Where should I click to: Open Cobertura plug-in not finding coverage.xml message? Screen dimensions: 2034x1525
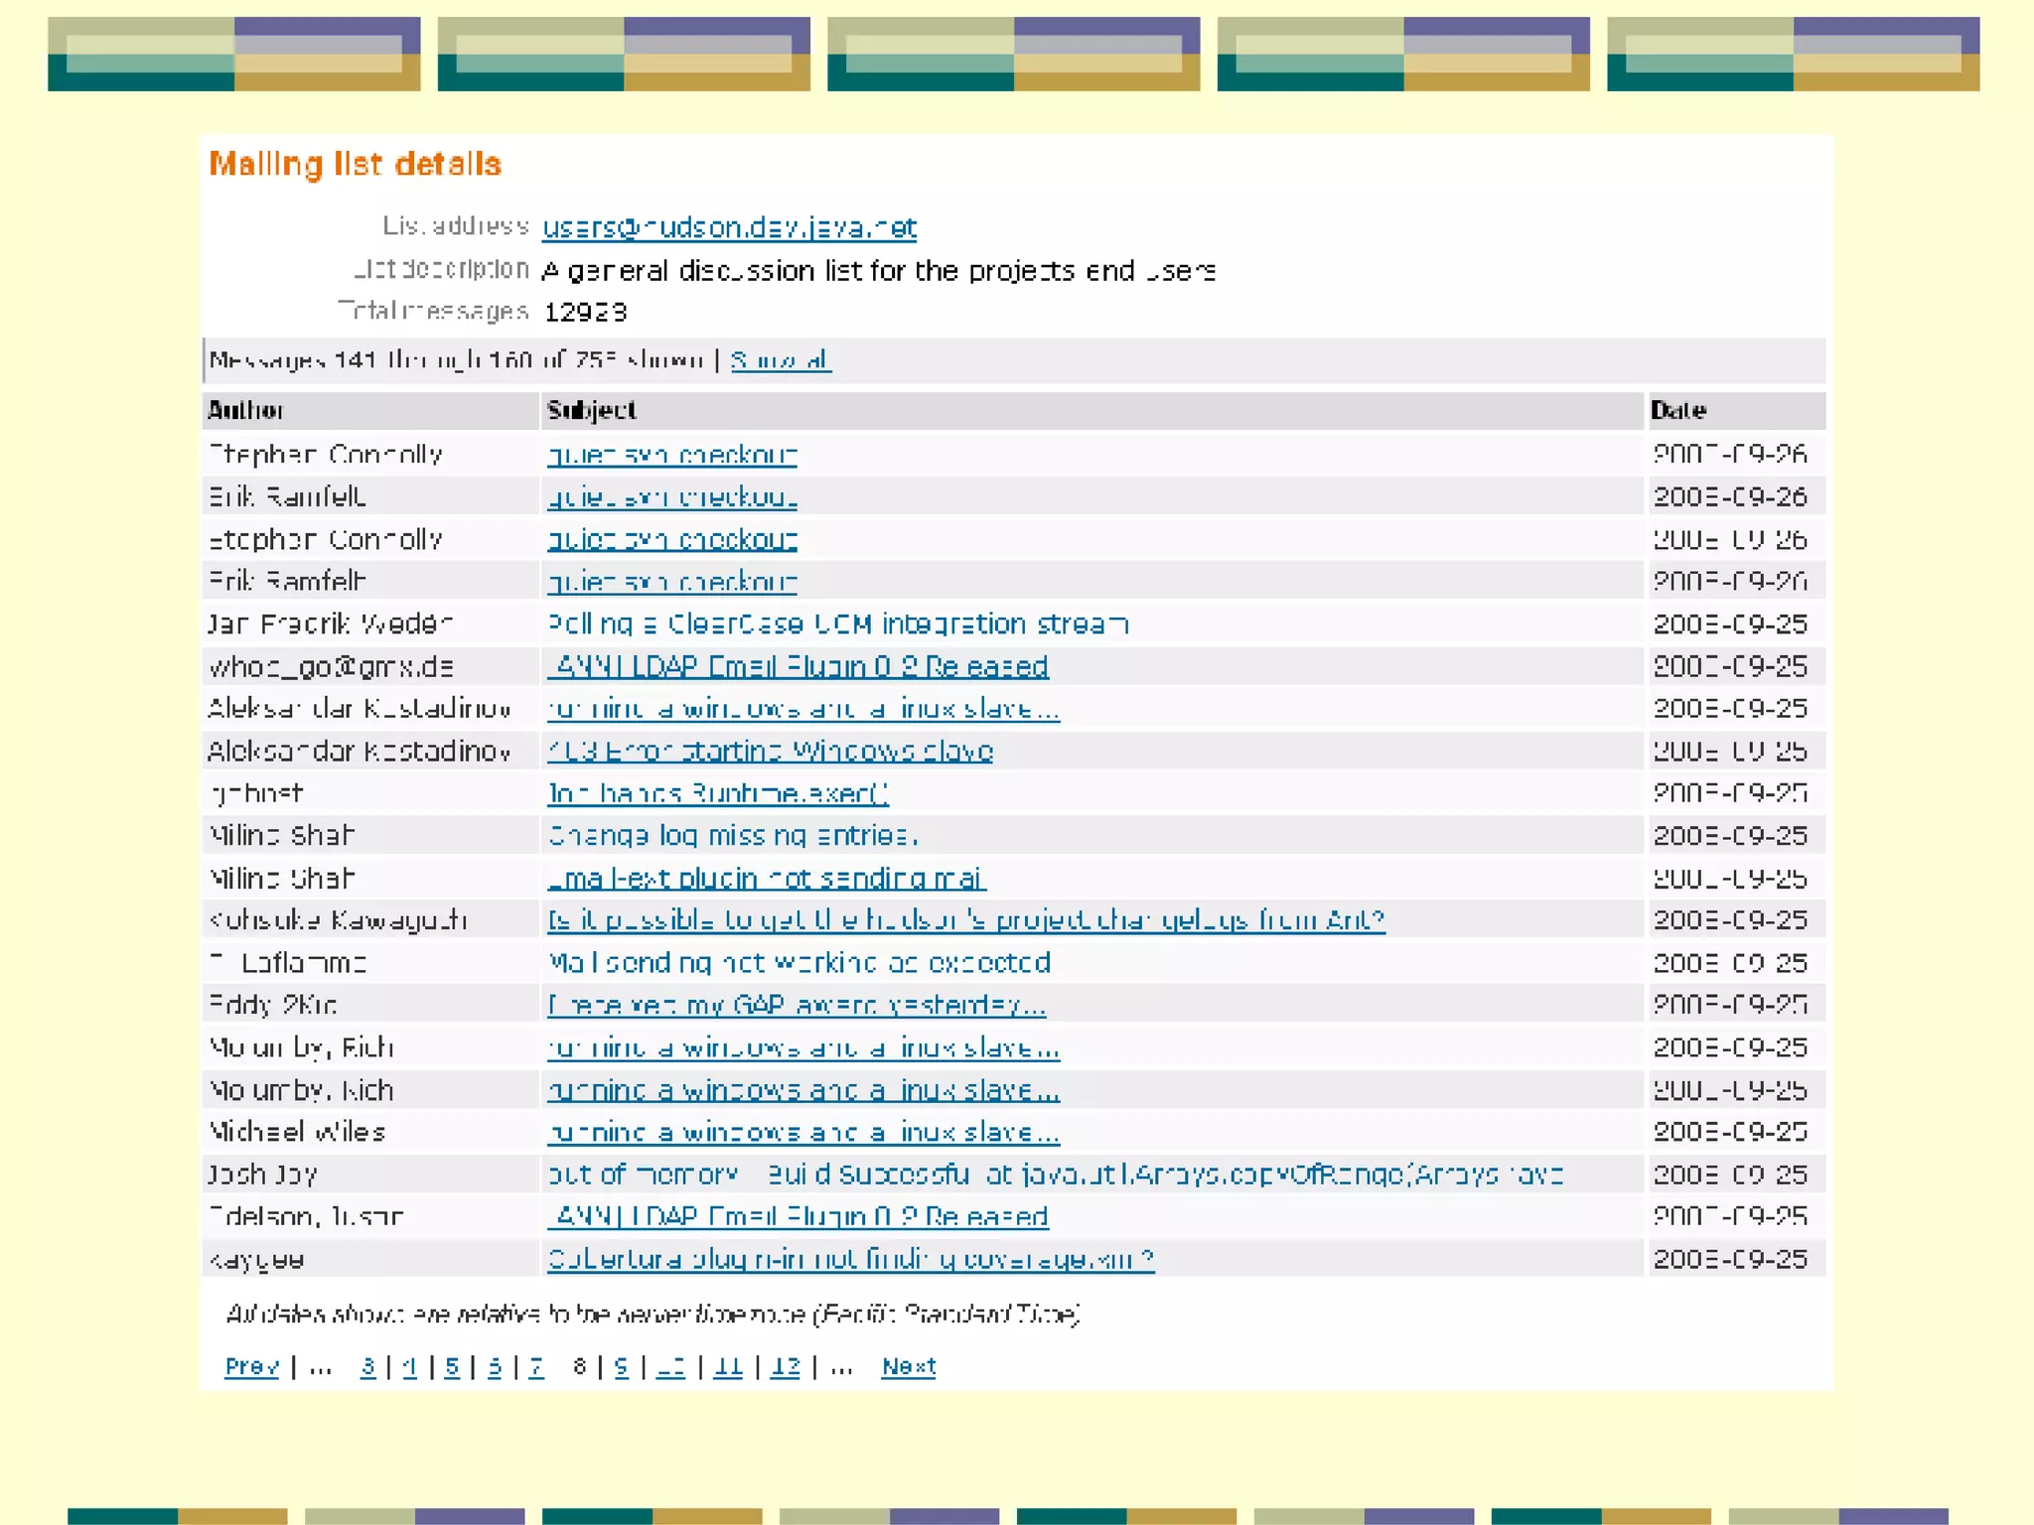850,1259
